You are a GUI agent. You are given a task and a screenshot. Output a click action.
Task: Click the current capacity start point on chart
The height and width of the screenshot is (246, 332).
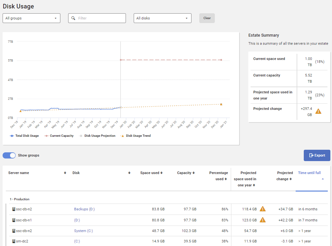[121, 60]
